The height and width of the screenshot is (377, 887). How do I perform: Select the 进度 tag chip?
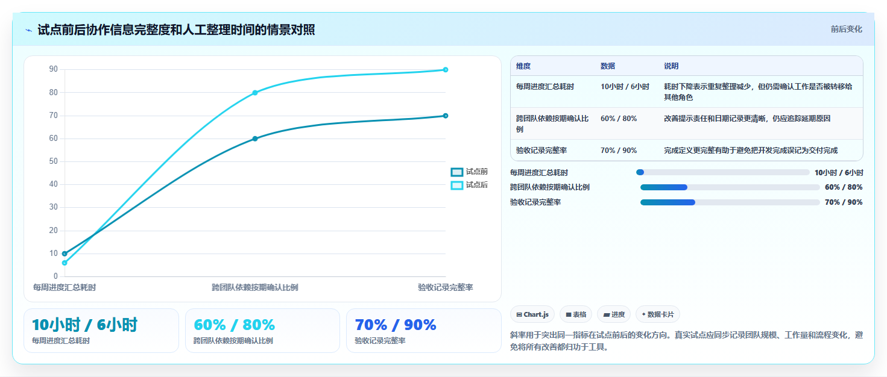tap(614, 314)
